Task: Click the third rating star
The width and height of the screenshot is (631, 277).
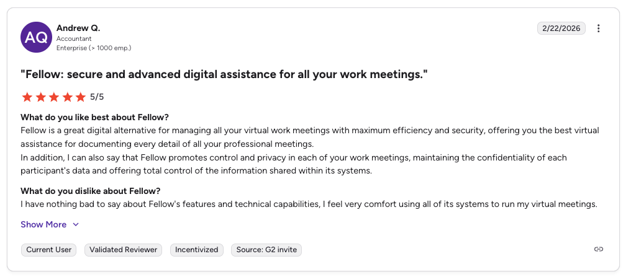Action: pyautogui.click(x=54, y=97)
